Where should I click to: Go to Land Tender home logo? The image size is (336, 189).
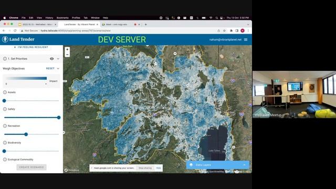point(18,39)
